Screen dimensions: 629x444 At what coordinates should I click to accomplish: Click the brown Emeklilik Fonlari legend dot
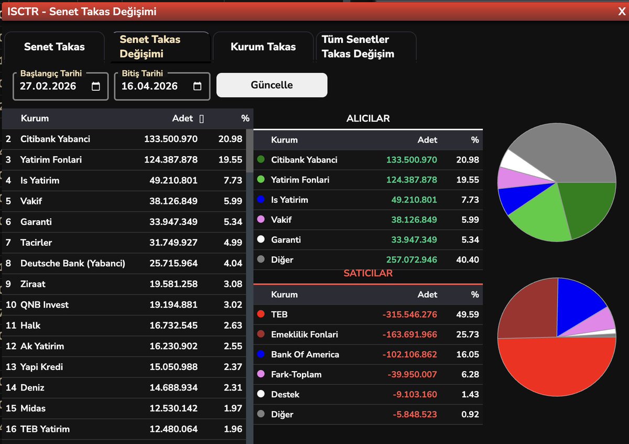pyautogui.click(x=261, y=334)
